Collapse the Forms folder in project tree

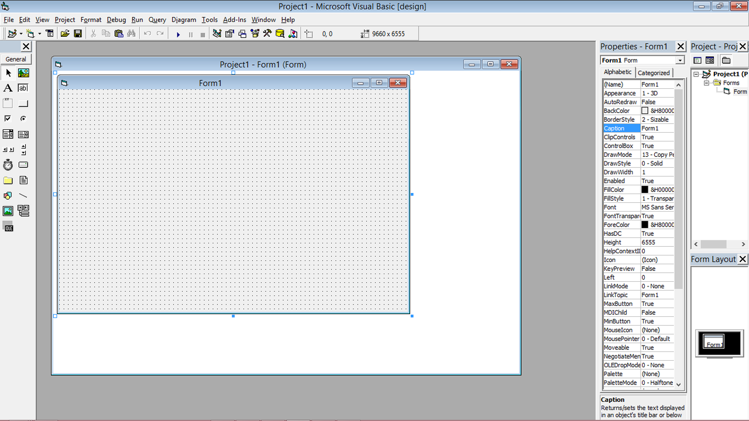click(706, 83)
